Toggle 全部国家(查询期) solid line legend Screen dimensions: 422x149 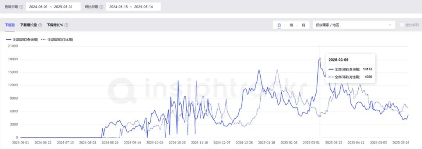tap(22, 39)
